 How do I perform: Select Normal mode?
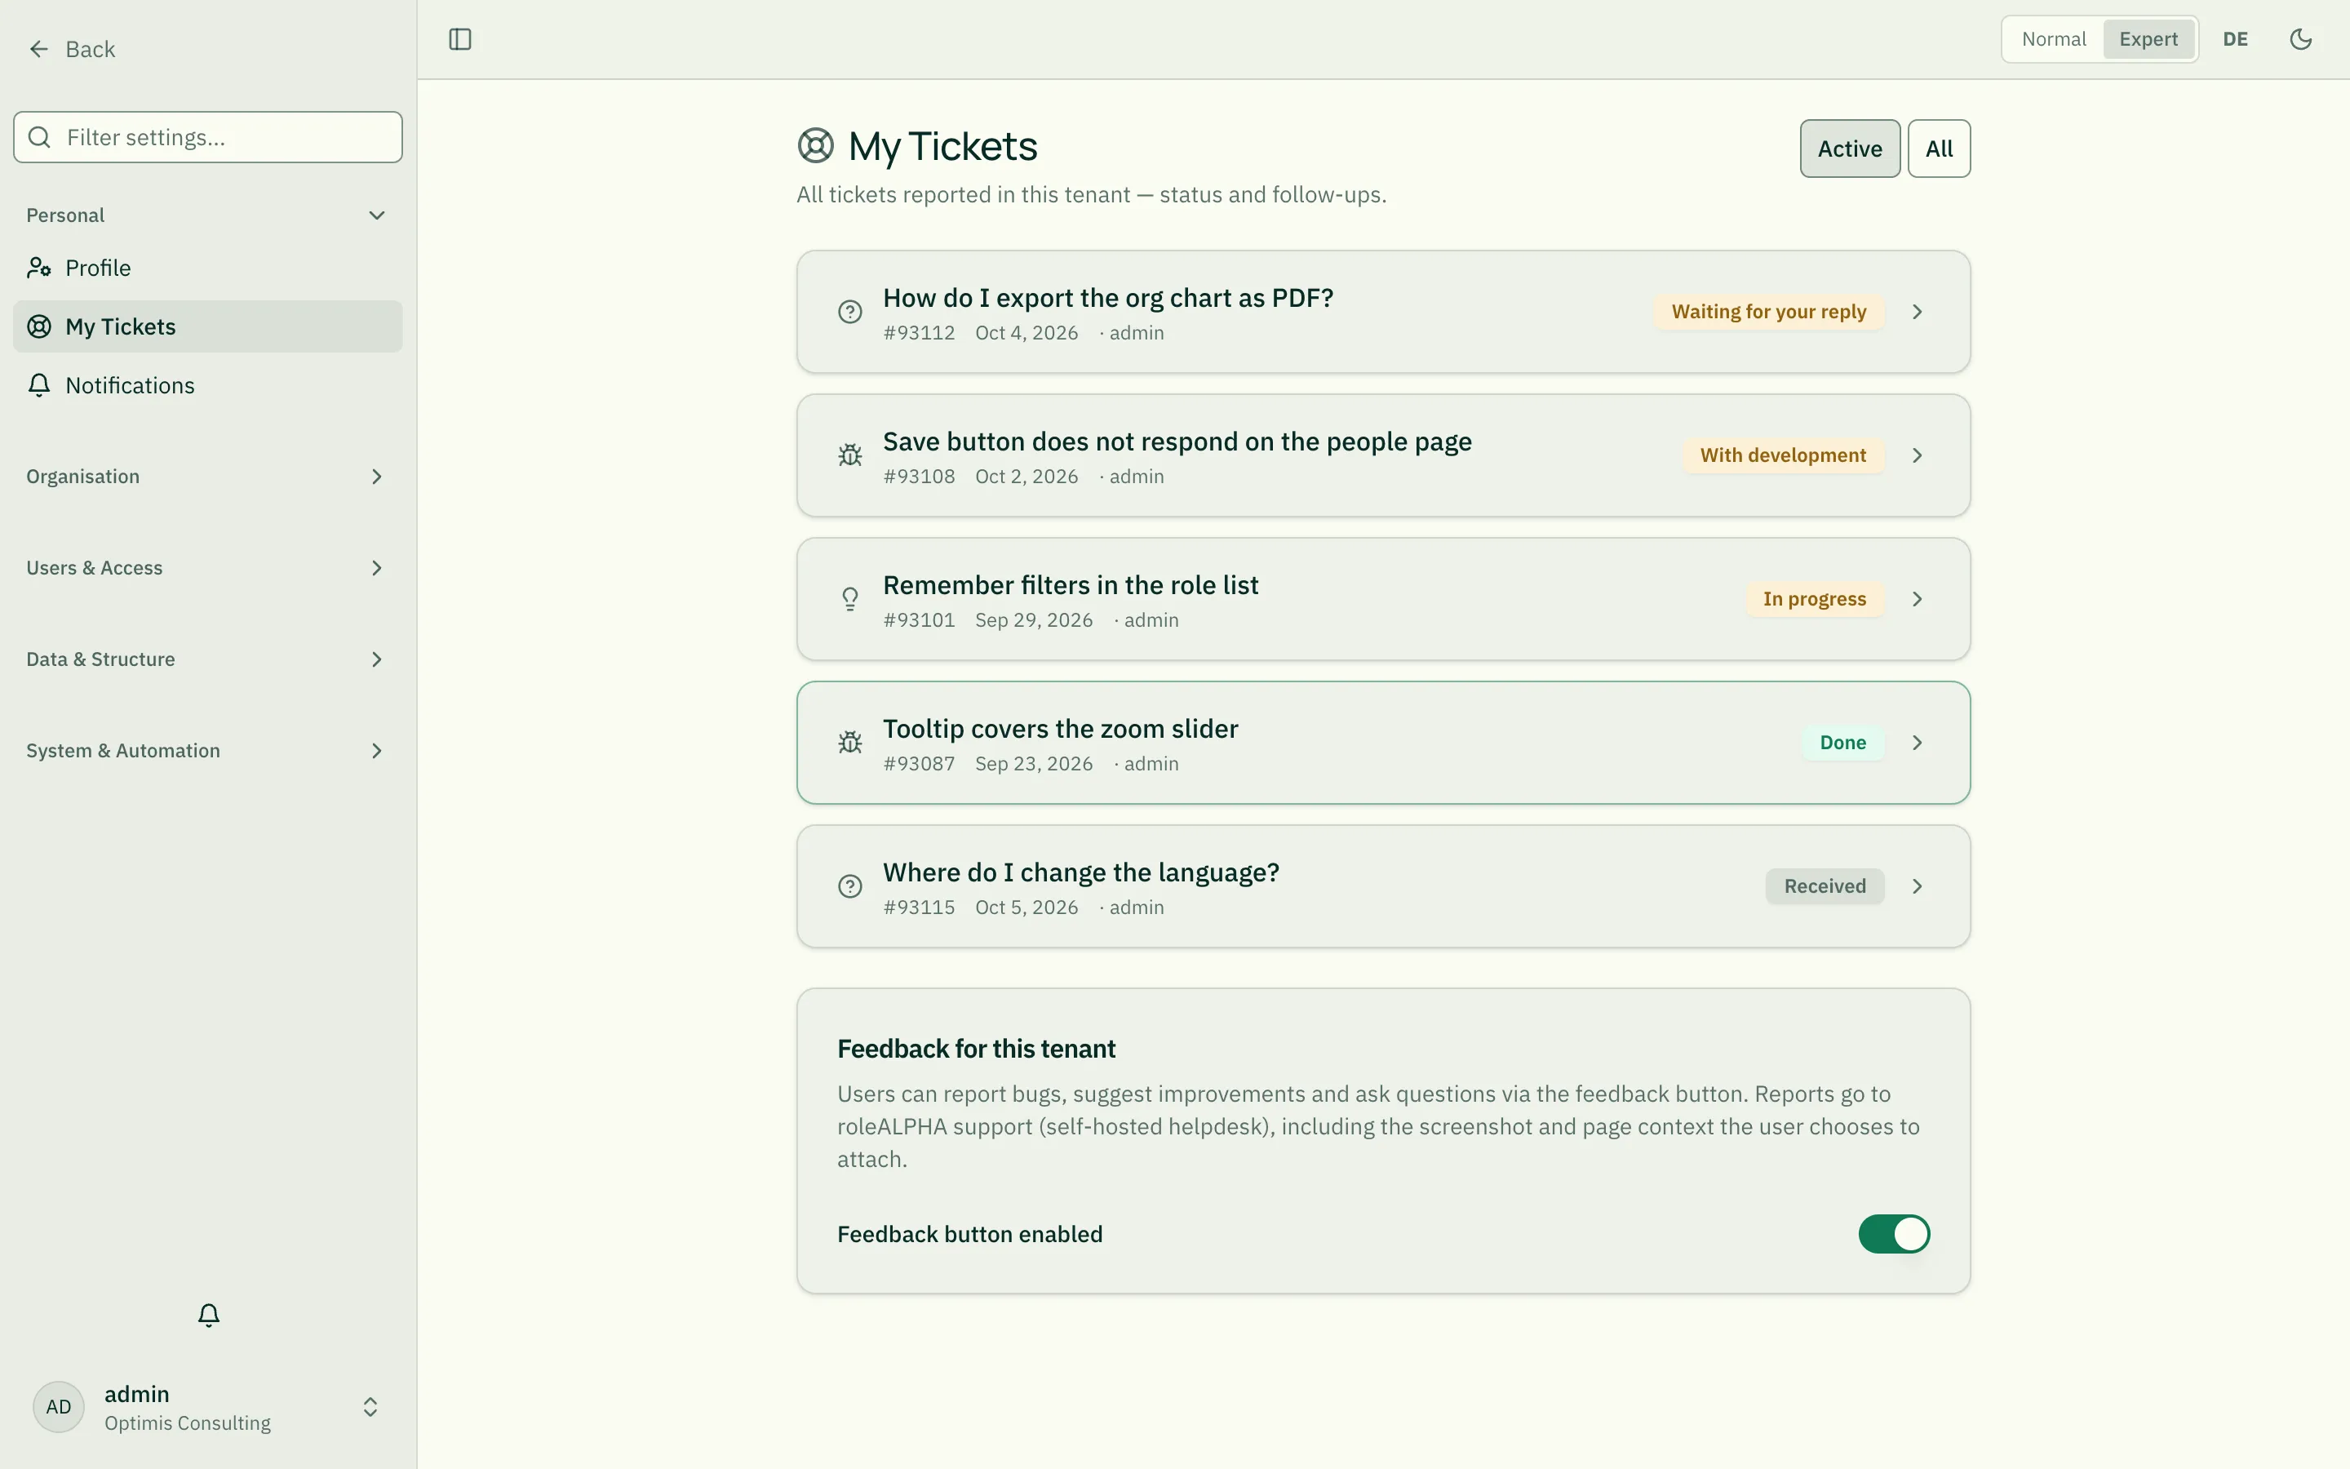pyautogui.click(x=2053, y=39)
